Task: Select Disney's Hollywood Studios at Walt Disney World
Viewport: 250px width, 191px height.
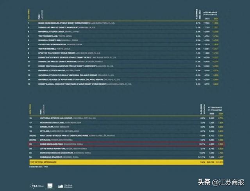Action: click(x=123, y=57)
